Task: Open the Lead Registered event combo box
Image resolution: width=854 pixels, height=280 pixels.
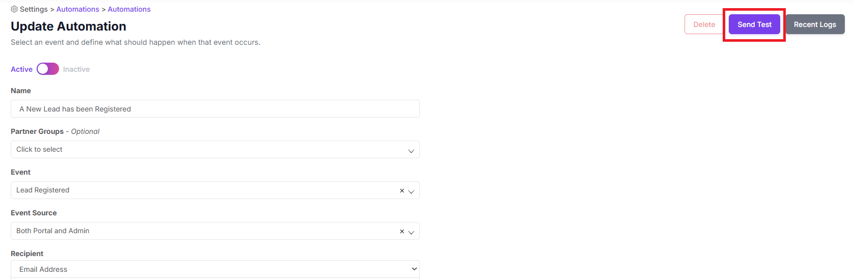Action: pos(215,190)
